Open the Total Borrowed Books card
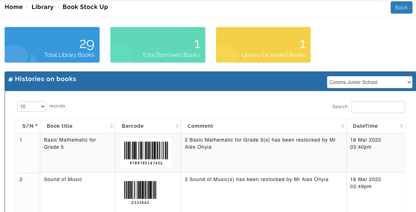This screenshot has height=212, width=416. tap(158, 45)
